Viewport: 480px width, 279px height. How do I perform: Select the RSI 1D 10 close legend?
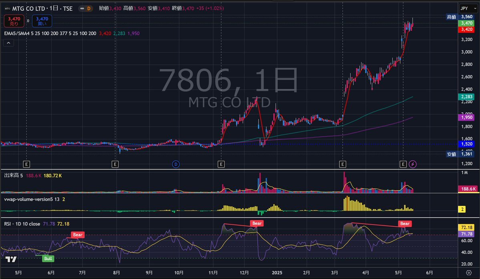tap(22, 224)
